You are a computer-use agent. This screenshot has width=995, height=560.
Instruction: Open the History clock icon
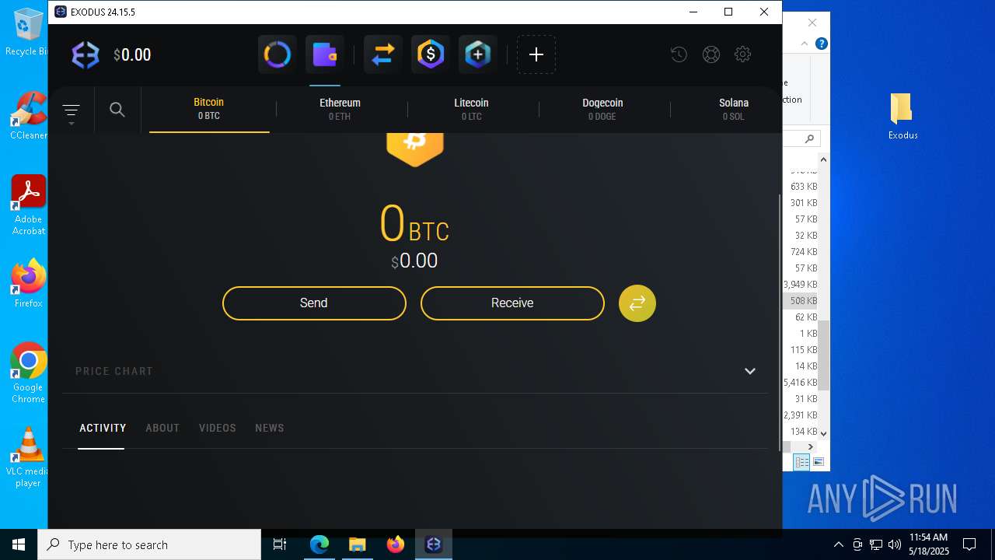[679, 54]
